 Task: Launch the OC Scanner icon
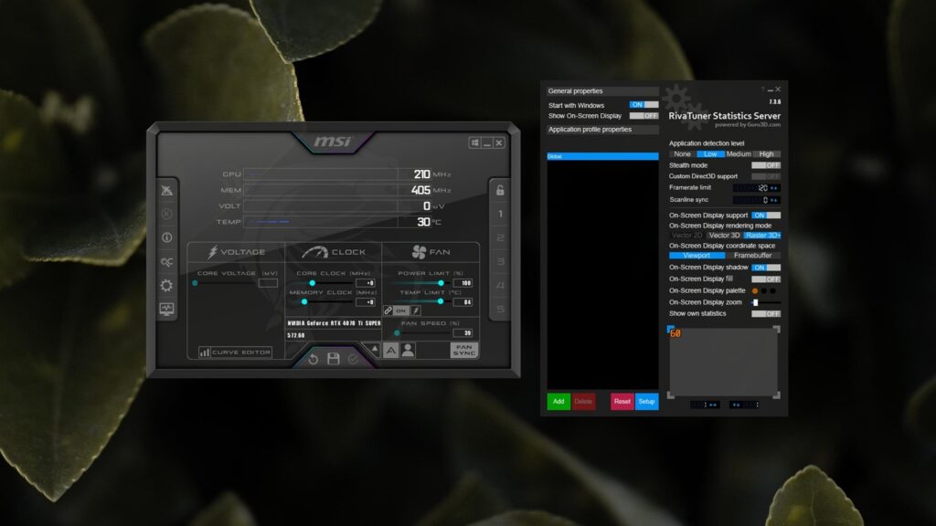(166, 262)
